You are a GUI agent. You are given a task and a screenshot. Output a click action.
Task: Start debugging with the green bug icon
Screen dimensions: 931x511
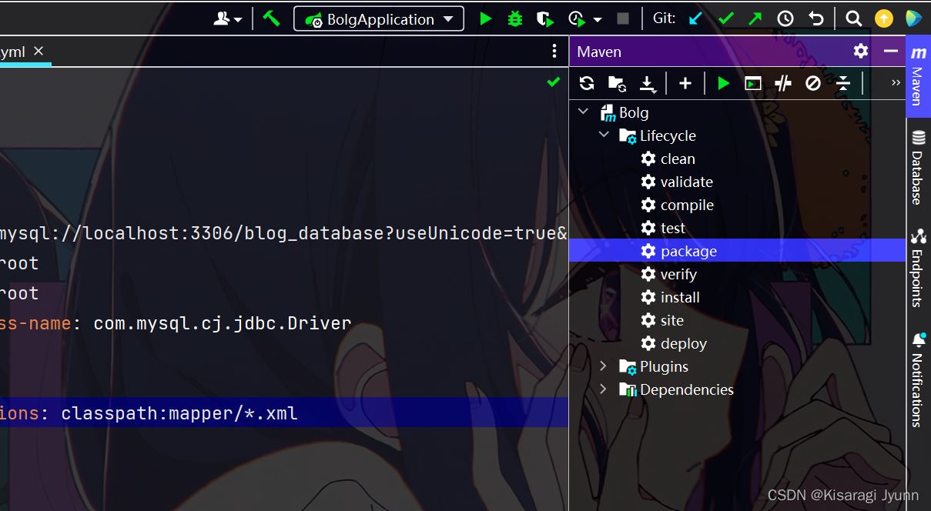pos(515,18)
